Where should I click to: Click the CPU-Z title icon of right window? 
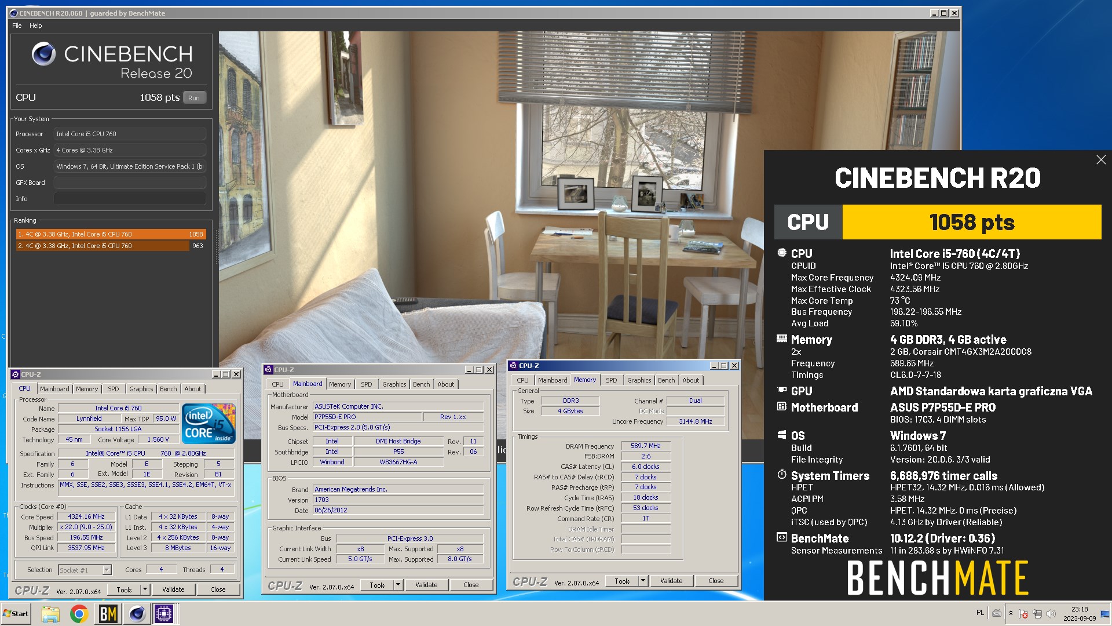click(x=514, y=366)
